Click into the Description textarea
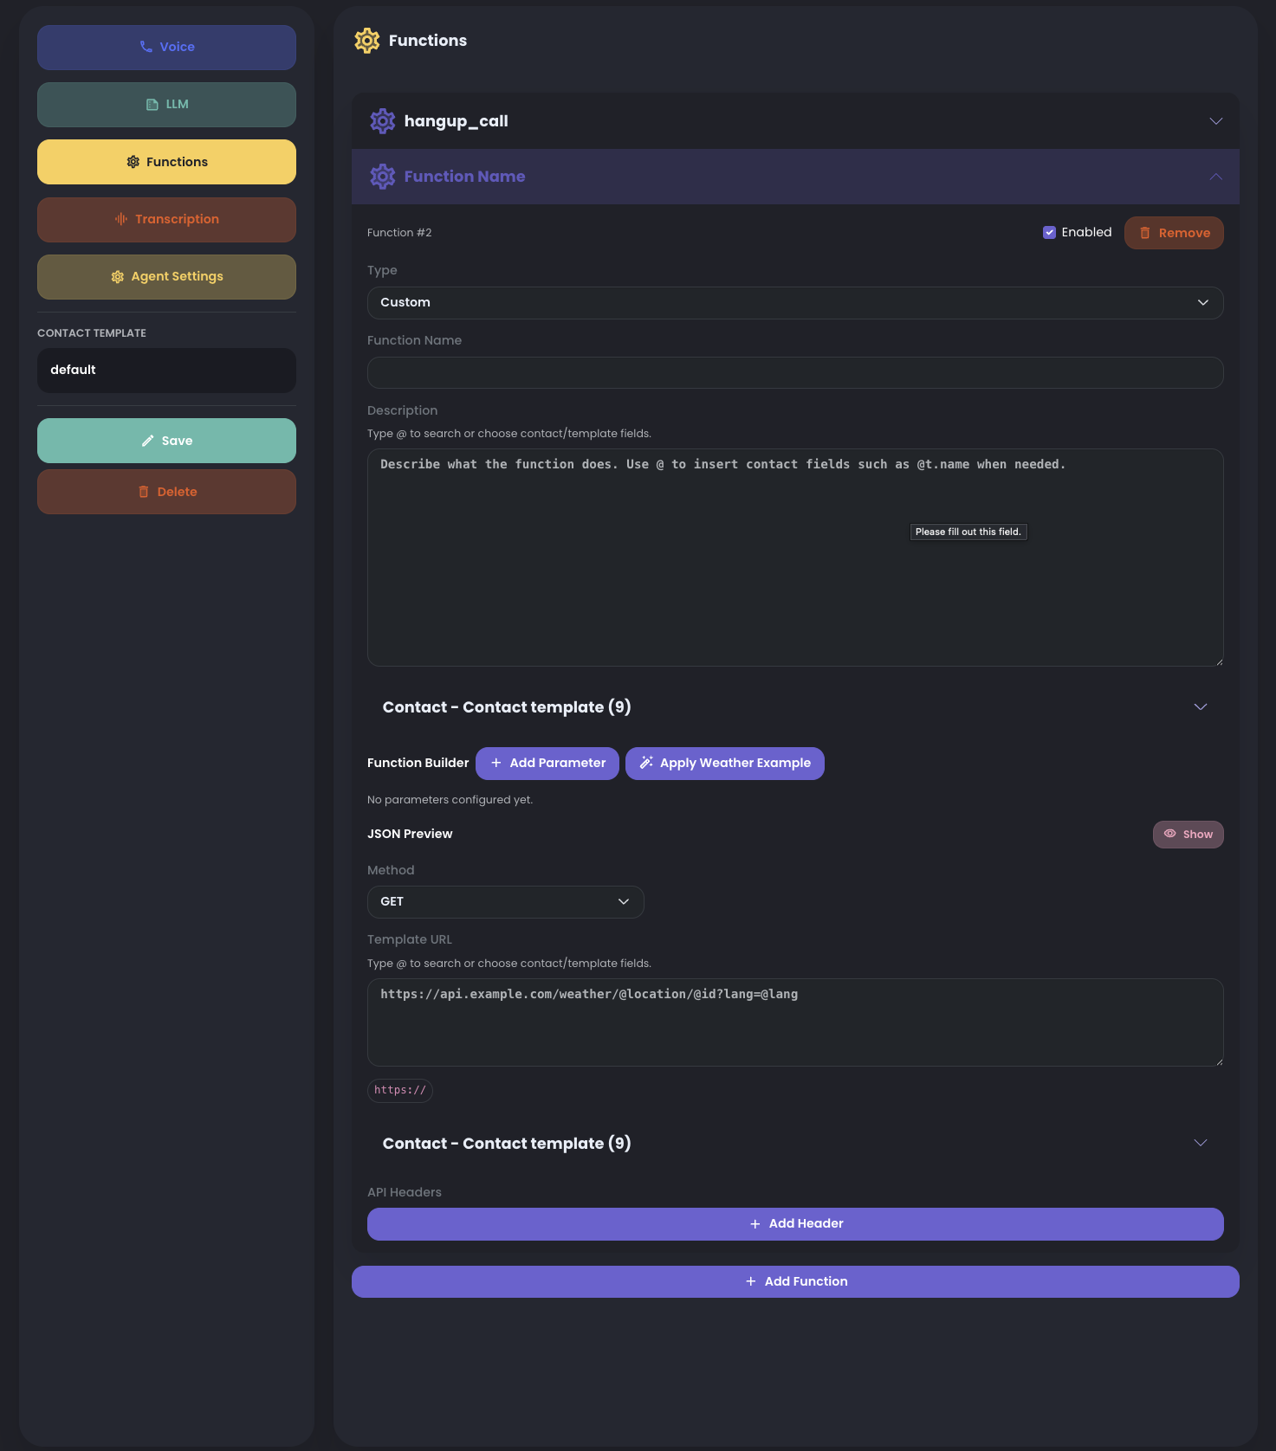The image size is (1276, 1451). click(x=795, y=558)
